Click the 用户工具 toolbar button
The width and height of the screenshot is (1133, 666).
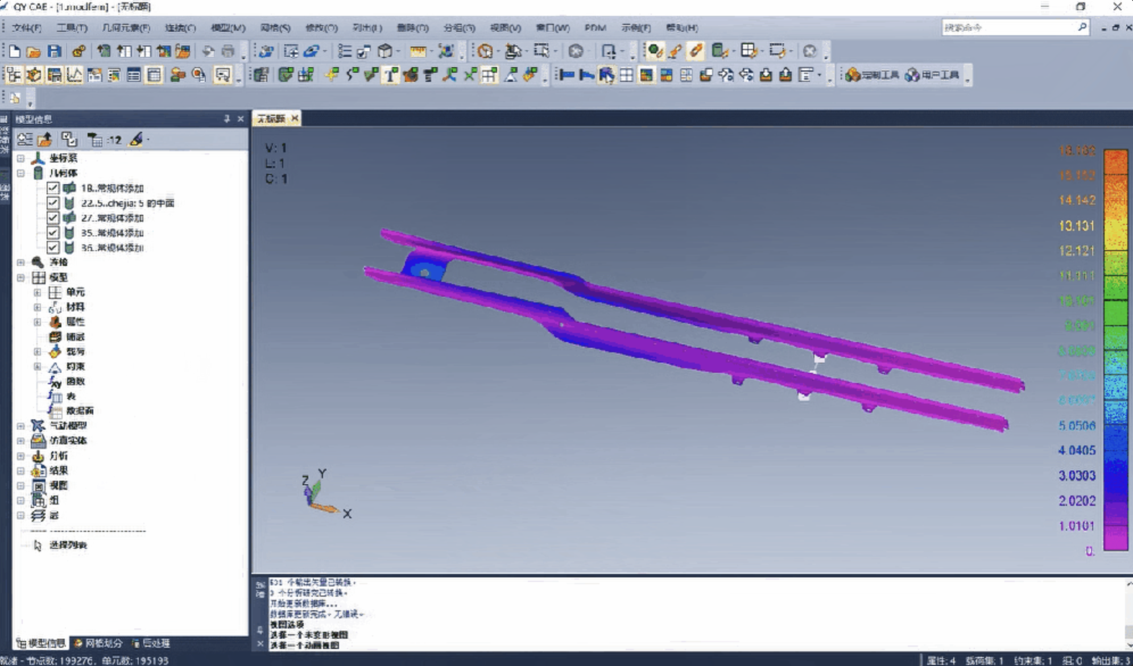pyautogui.click(x=932, y=75)
